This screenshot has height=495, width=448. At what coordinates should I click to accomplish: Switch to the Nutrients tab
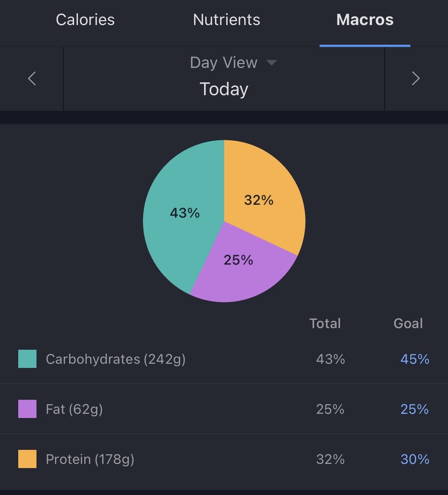[226, 20]
